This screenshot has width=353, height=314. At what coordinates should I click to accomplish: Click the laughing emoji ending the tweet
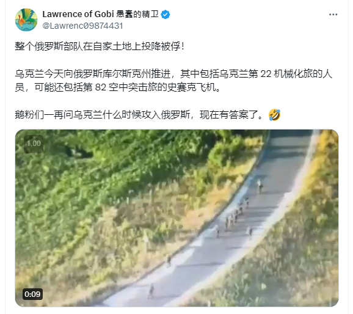click(x=274, y=115)
